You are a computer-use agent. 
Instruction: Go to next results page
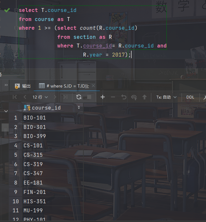coord(55,97)
